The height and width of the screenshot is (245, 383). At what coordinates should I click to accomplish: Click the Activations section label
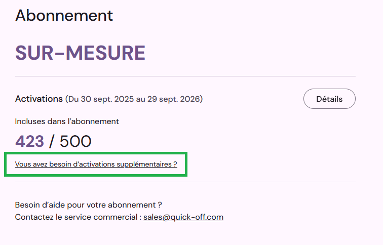click(x=39, y=99)
